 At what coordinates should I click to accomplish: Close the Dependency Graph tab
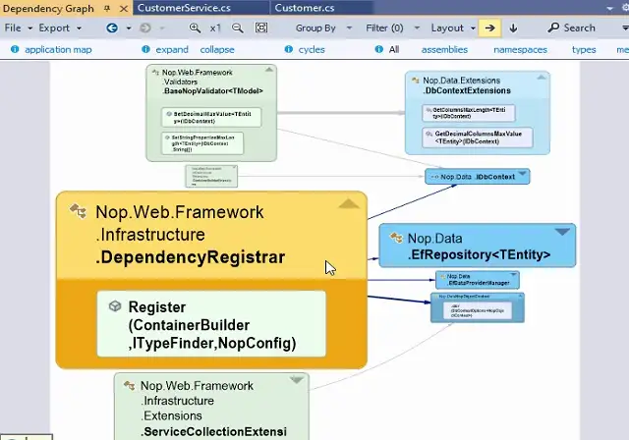(123, 8)
